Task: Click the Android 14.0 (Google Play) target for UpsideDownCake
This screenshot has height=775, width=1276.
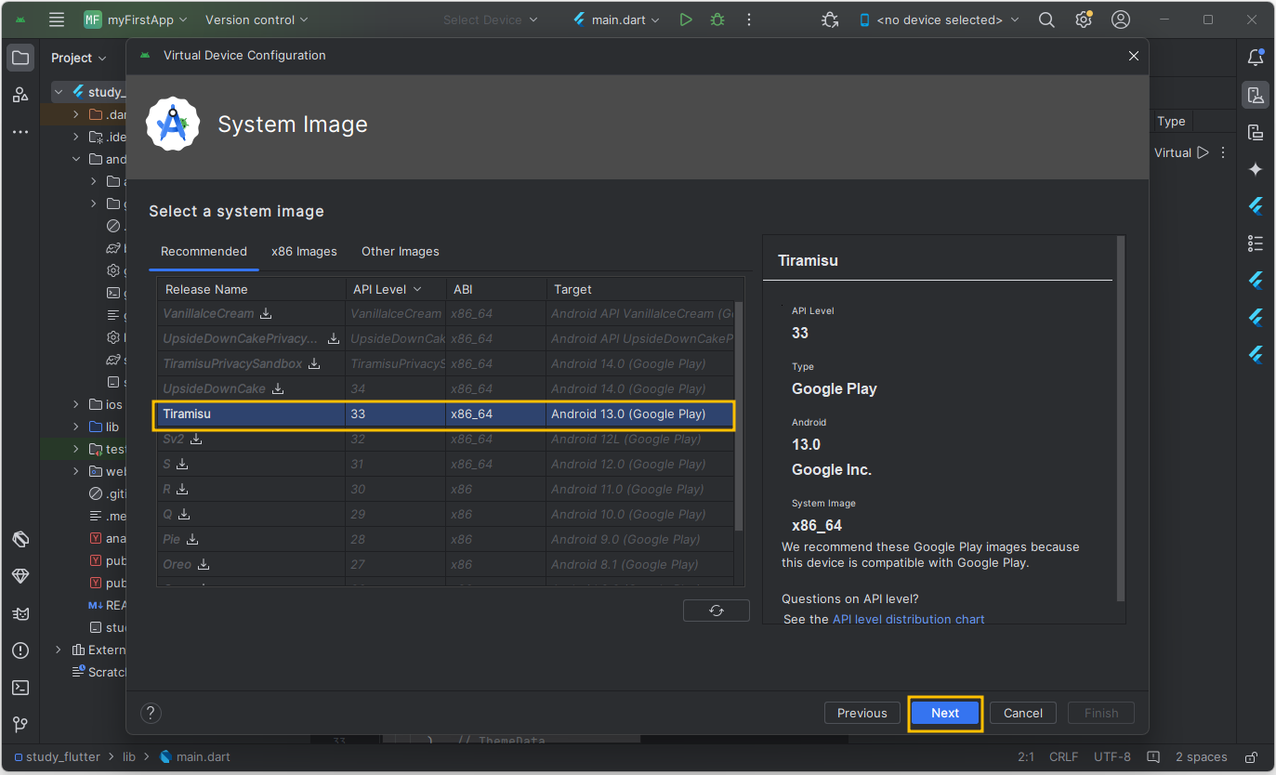Action: (628, 388)
